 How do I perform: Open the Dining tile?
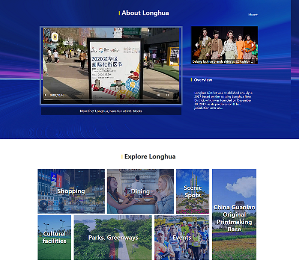(140, 191)
